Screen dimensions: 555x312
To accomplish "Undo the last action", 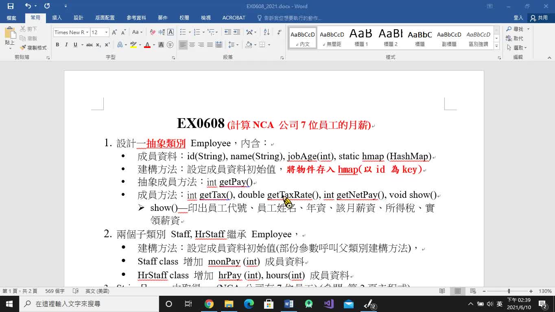I will 28,6.
